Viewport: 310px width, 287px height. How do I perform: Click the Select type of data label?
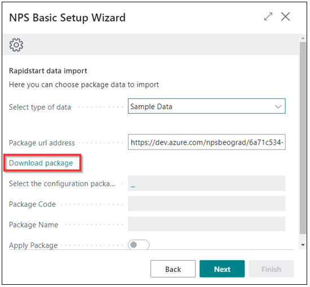[40, 107]
